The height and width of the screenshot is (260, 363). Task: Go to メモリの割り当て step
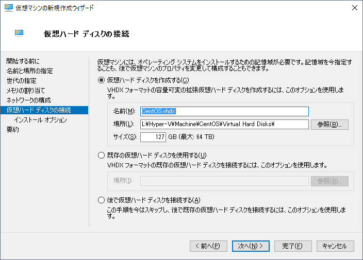click(26, 91)
